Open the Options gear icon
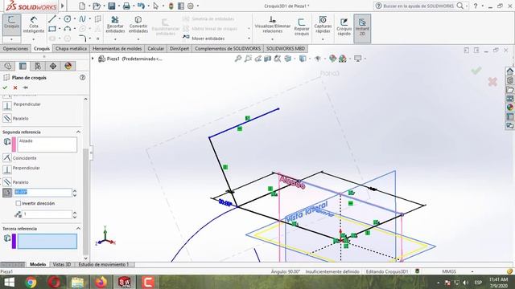This screenshot has height=289, width=515. click(x=191, y=6)
